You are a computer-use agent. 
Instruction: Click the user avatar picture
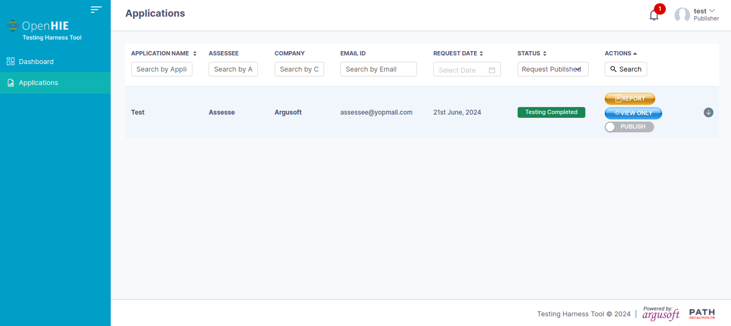click(x=682, y=15)
